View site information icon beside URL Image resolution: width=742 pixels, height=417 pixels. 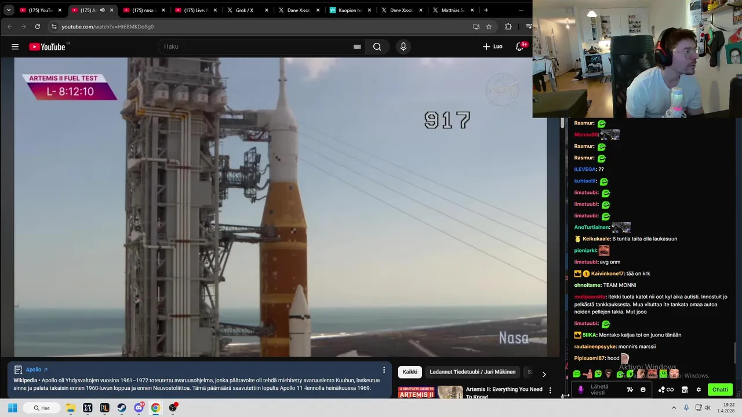point(54,27)
